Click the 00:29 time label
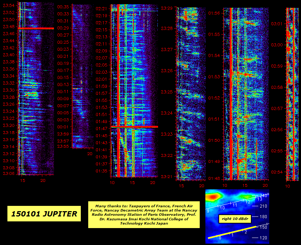The height and width of the screenshot is (245, 301). pyautogui.click(x=63, y=28)
